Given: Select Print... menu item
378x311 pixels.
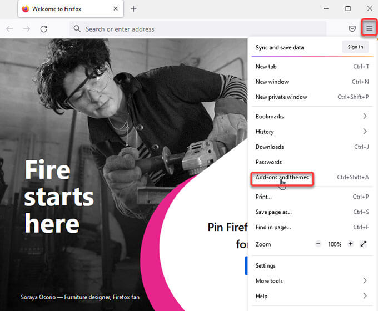Looking at the screenshot, I should [312, 197].
